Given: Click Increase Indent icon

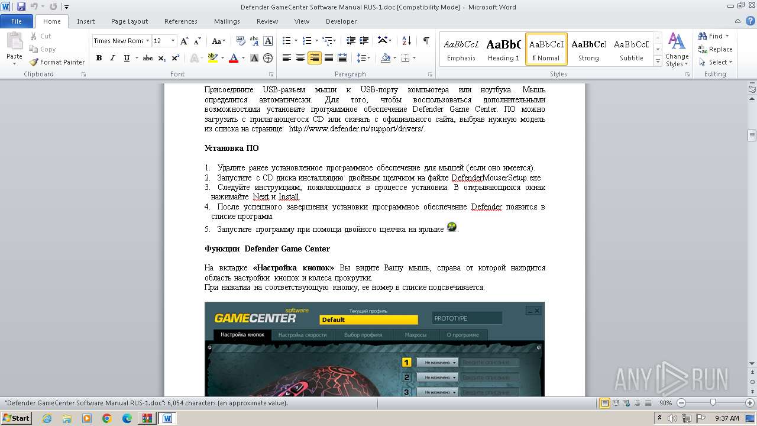Looking at the screenshot, I should pyautogui.click(x=364, y=41).
